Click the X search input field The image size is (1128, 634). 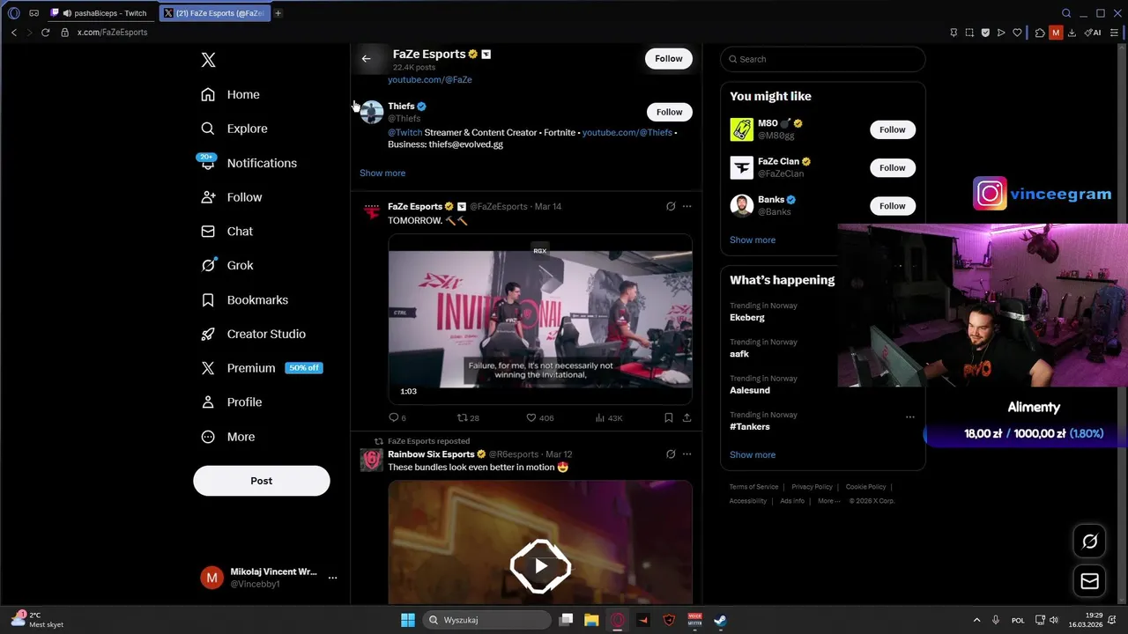pyautogui.click(x=822, y=59)
